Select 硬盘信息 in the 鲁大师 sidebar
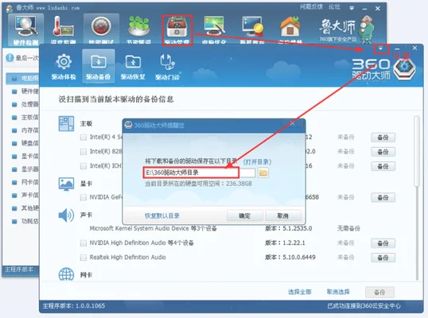428x318 pixels. [x=25, y=143]
